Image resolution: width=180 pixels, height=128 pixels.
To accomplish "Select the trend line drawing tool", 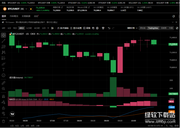I will [4, 41].
